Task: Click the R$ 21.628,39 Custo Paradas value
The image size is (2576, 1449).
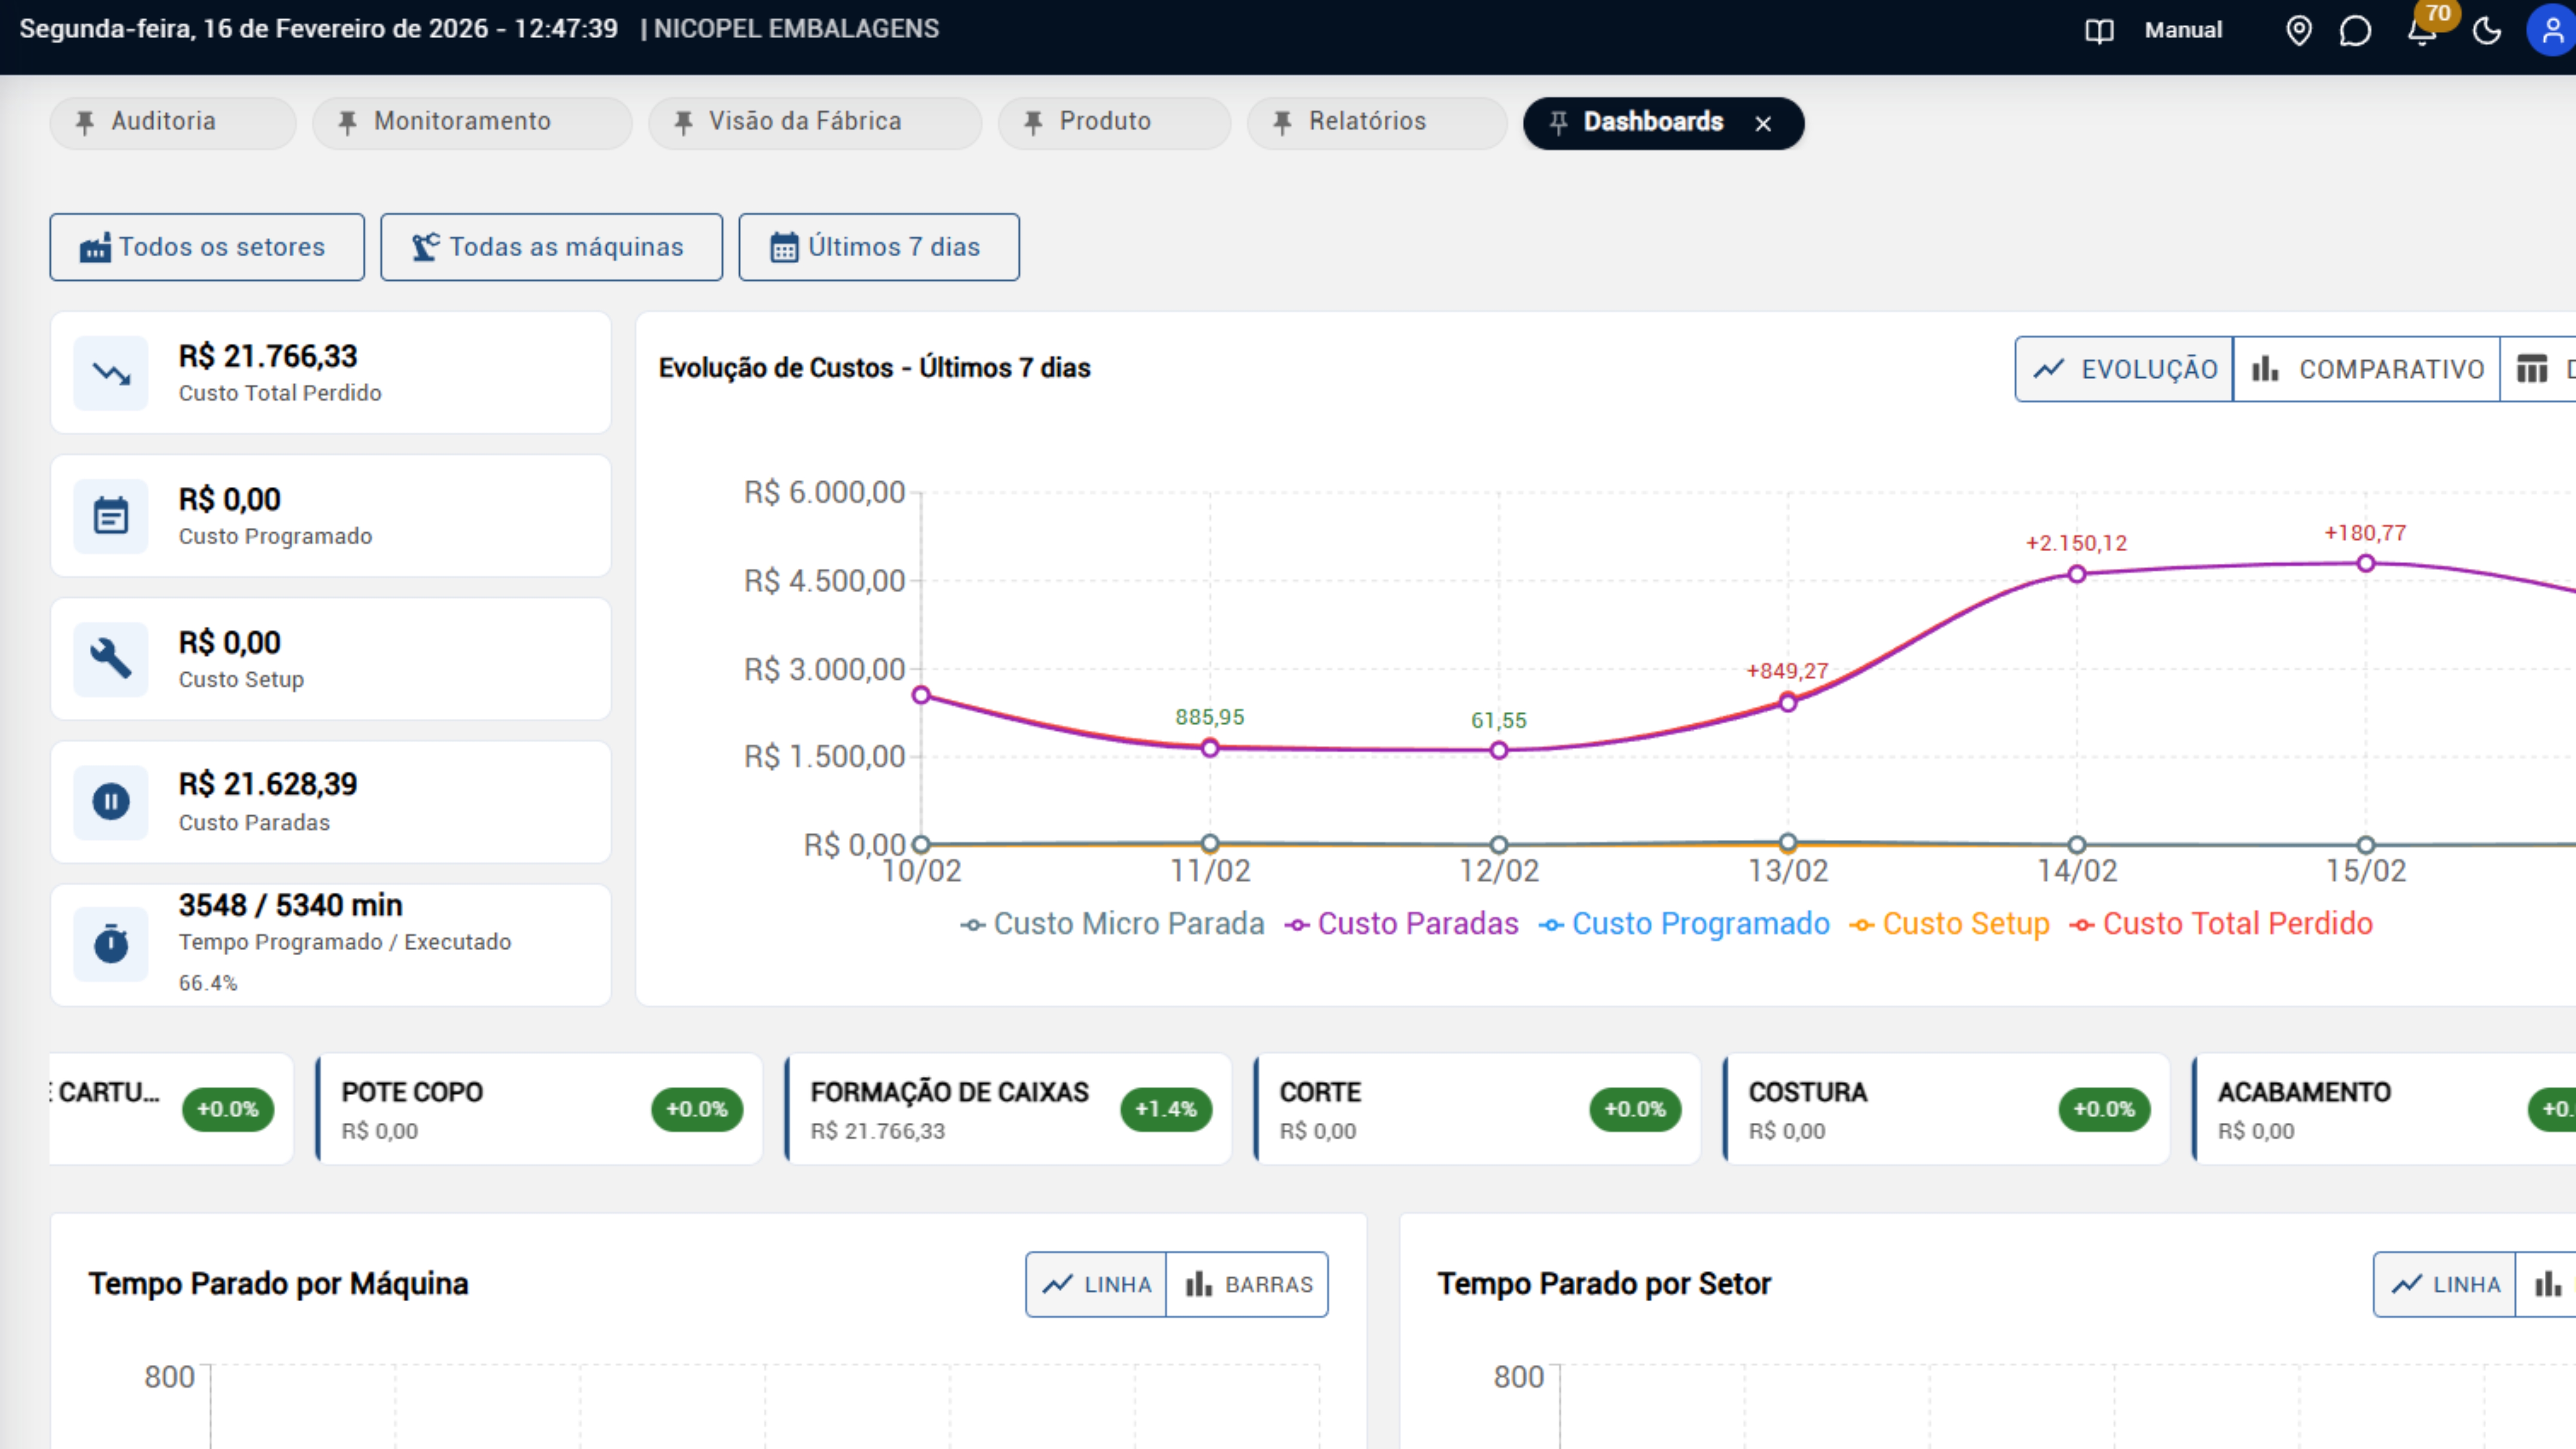Action: 268,785
